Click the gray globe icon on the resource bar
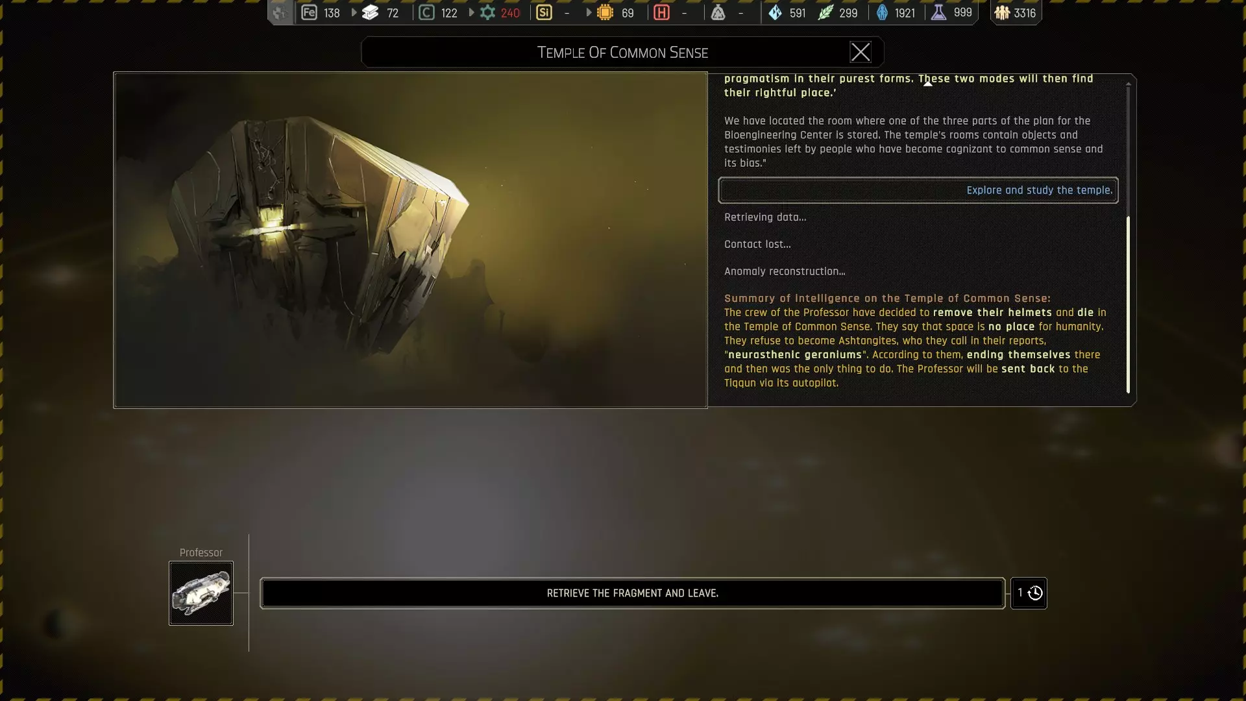Viewport: 1246px width, 701px height. (x=280, y=12)
